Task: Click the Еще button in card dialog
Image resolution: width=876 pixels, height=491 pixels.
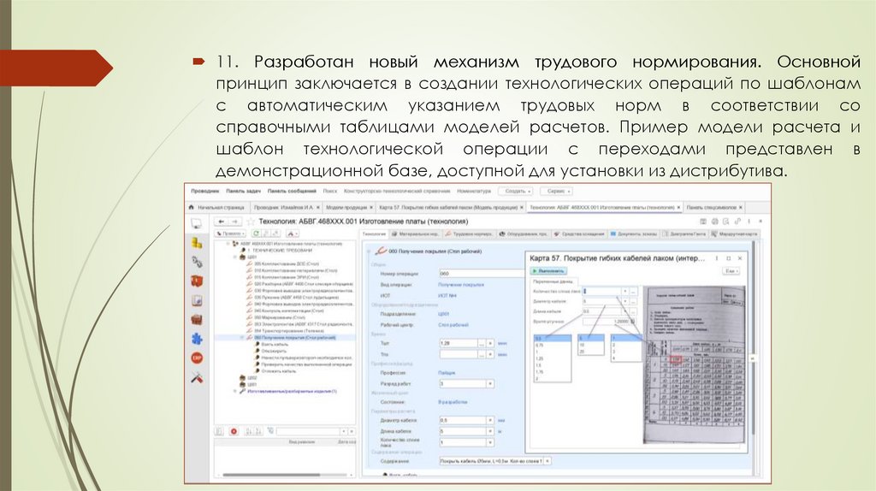Action: tap(731, 270)
